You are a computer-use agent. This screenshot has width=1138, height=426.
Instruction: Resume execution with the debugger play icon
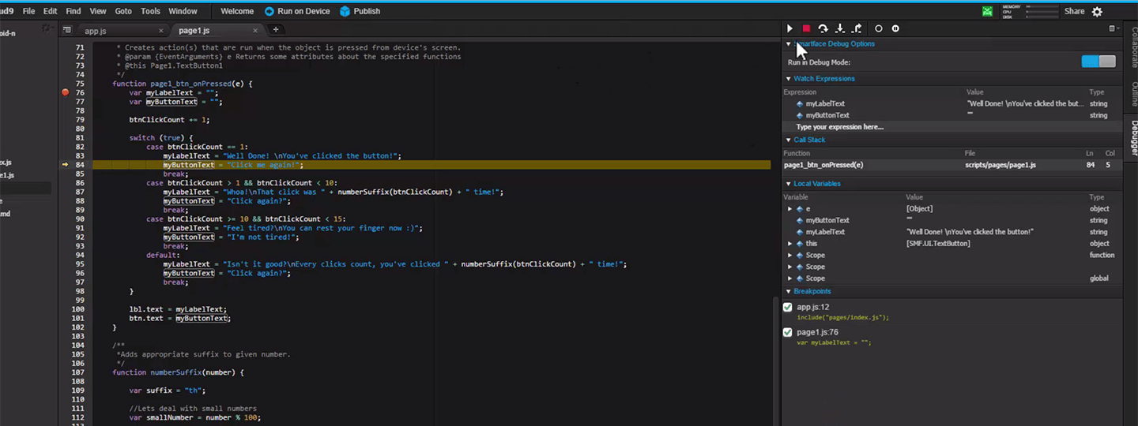tap(789, 28)
